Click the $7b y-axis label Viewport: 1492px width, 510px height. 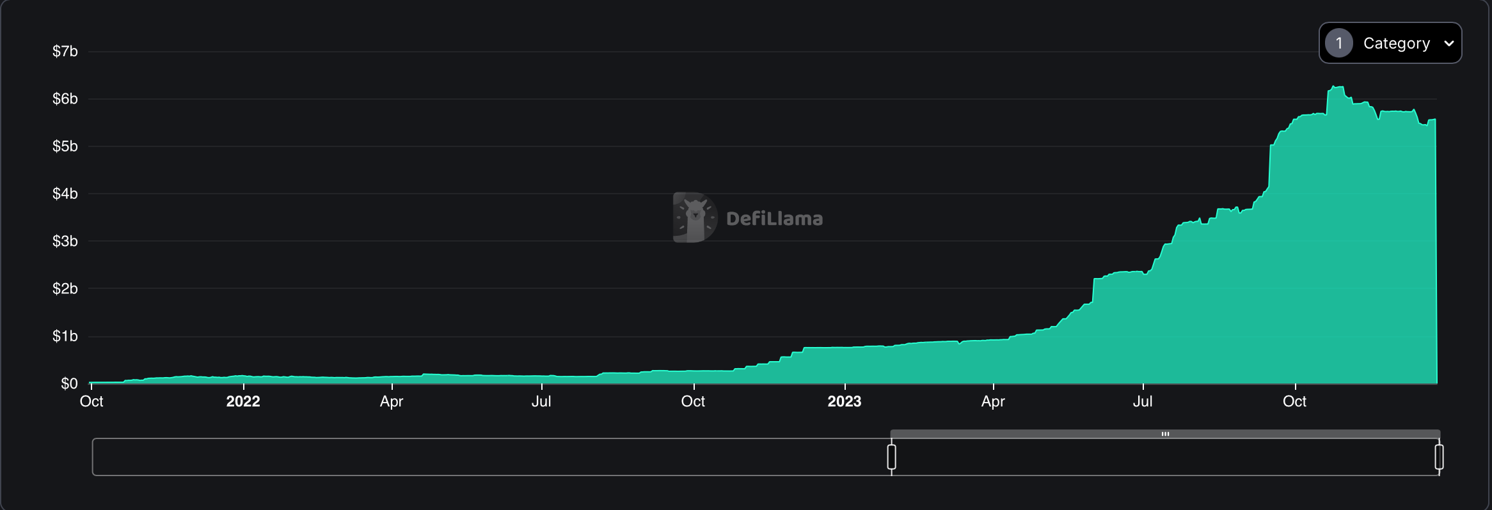pyautogui.click(x=65, y=52)
